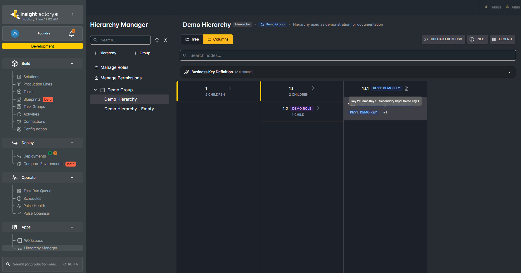Toggle the Helios theme option
This screenshot has width=521, height=273.
(493, 7)
